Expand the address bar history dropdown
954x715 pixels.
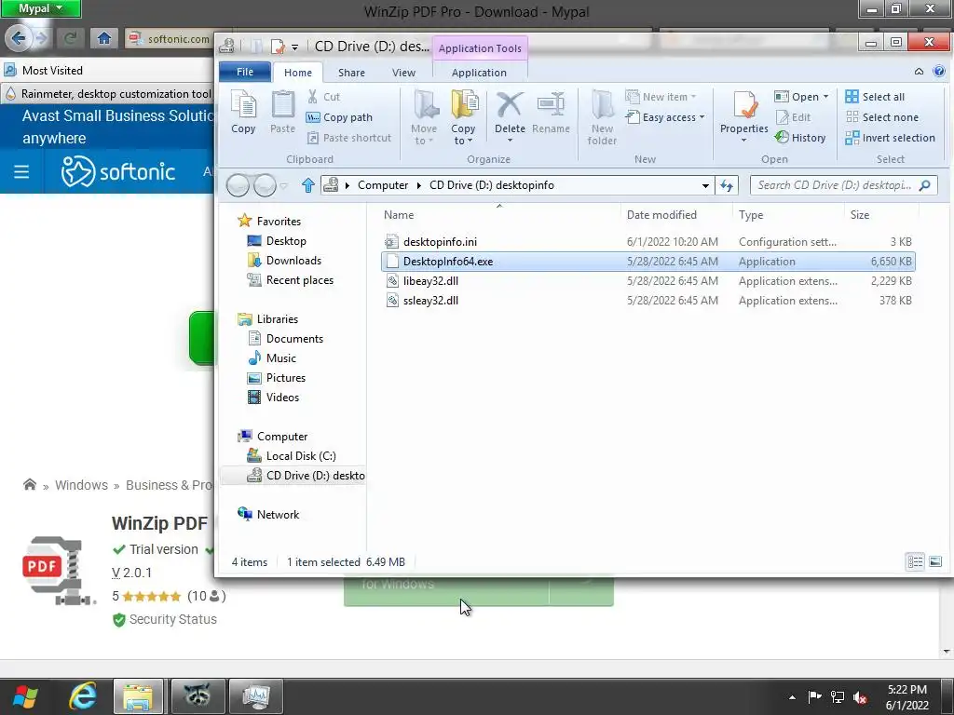[x=705, y=185]
